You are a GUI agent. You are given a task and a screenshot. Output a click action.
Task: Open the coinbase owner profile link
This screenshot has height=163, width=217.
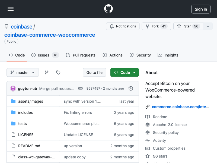pos(21,27)
